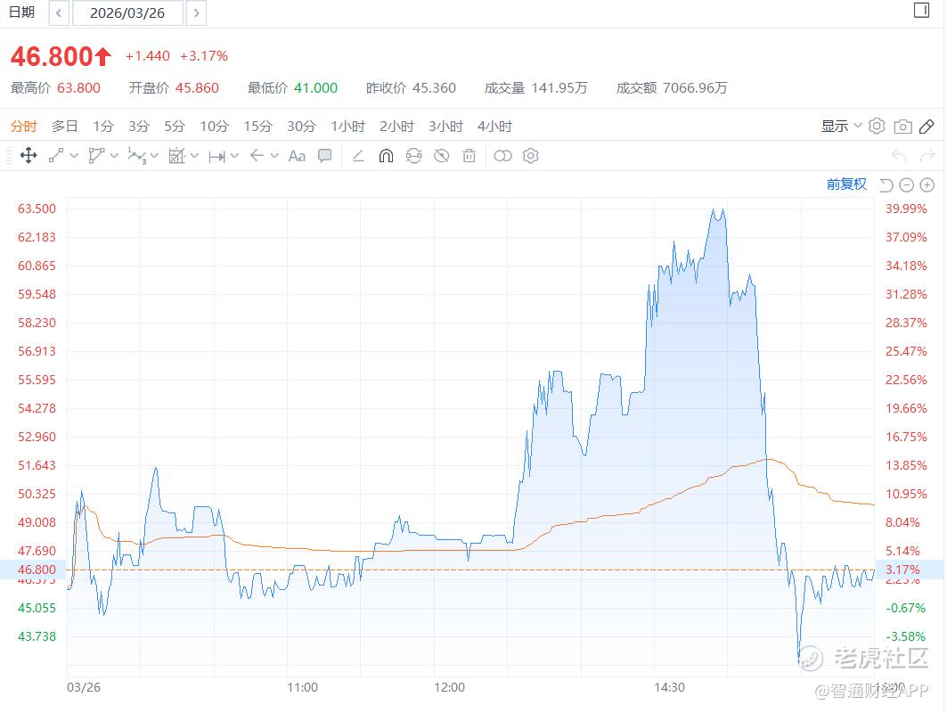This screenshot has height=713, width=947.
Task: Click the zoom out minus icon
Action: [x=907, y=184]
